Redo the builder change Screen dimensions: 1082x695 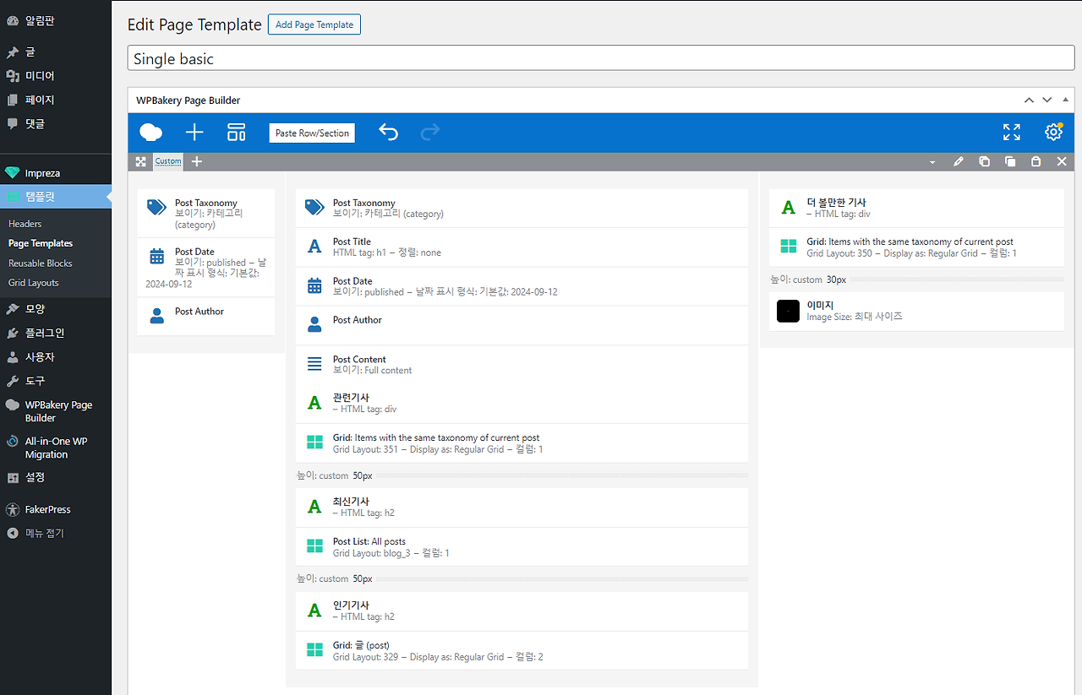430,133
